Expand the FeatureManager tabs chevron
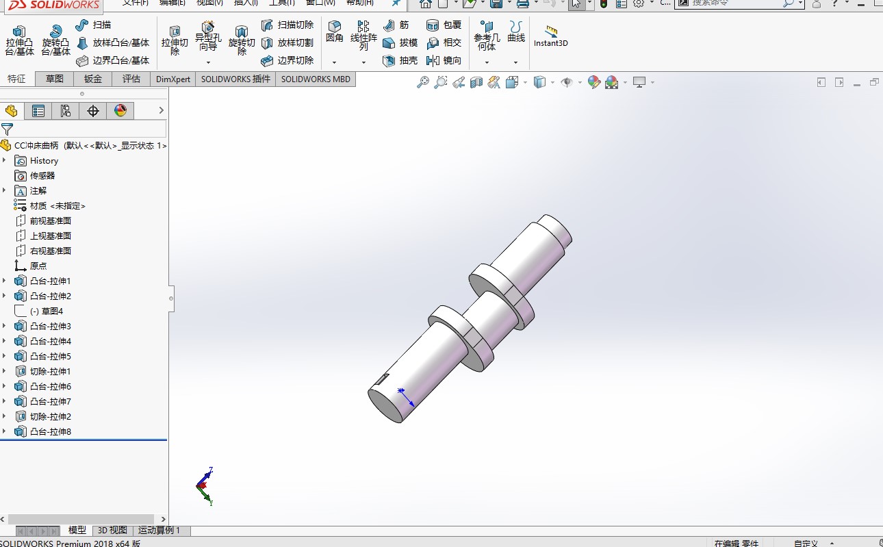This screenshot has height=547, width=883. pos(162,111)
